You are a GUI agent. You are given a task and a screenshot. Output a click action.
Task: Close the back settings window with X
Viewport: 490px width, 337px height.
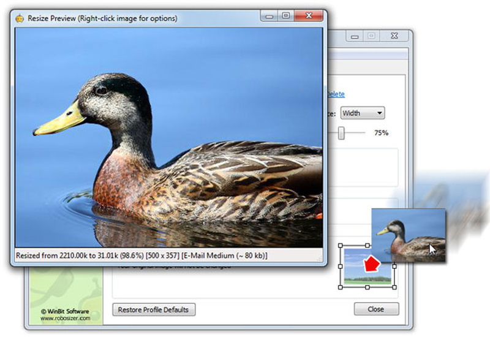tap(394, 36)
